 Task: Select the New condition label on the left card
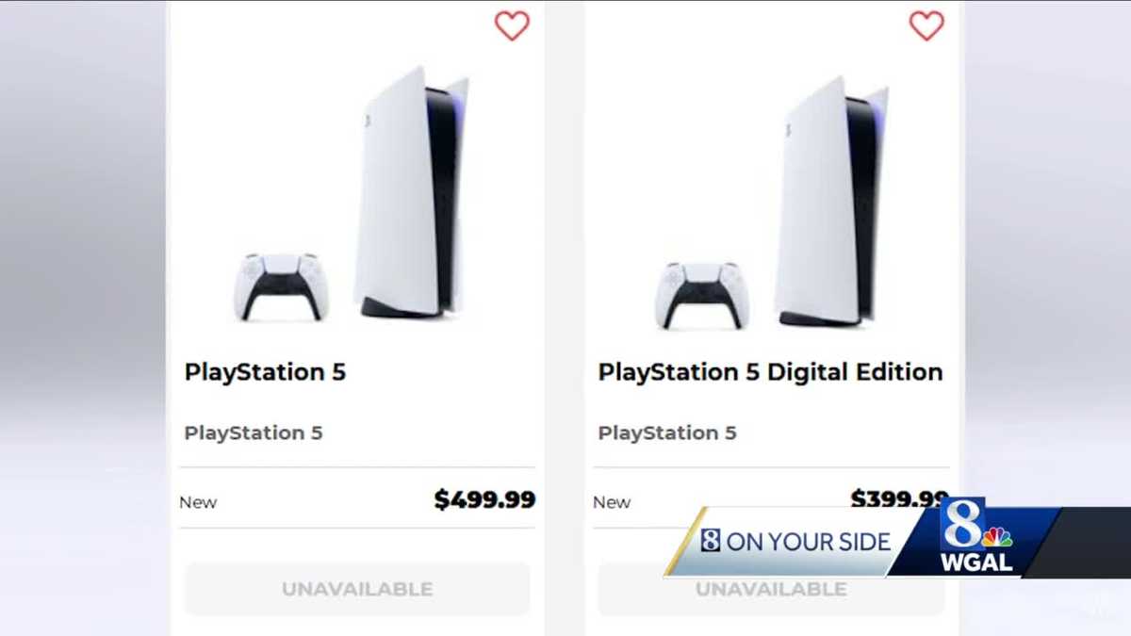click(197, 502)
